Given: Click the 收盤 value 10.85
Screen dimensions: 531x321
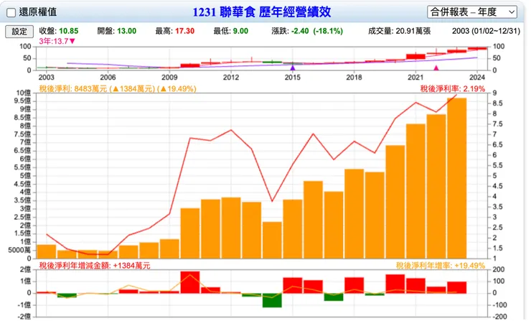Looking at the screenshot, I should (x=68, y=31).
